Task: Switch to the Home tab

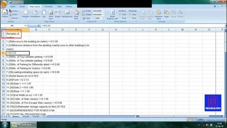Action: (x=13, y=6)
